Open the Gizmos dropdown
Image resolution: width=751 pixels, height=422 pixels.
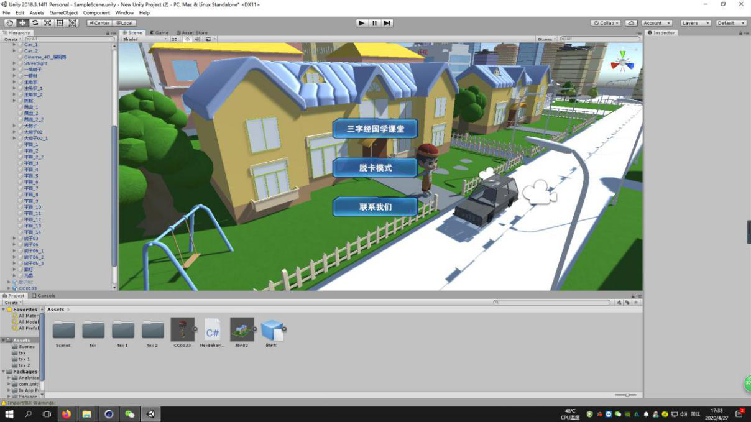point(546,39)
